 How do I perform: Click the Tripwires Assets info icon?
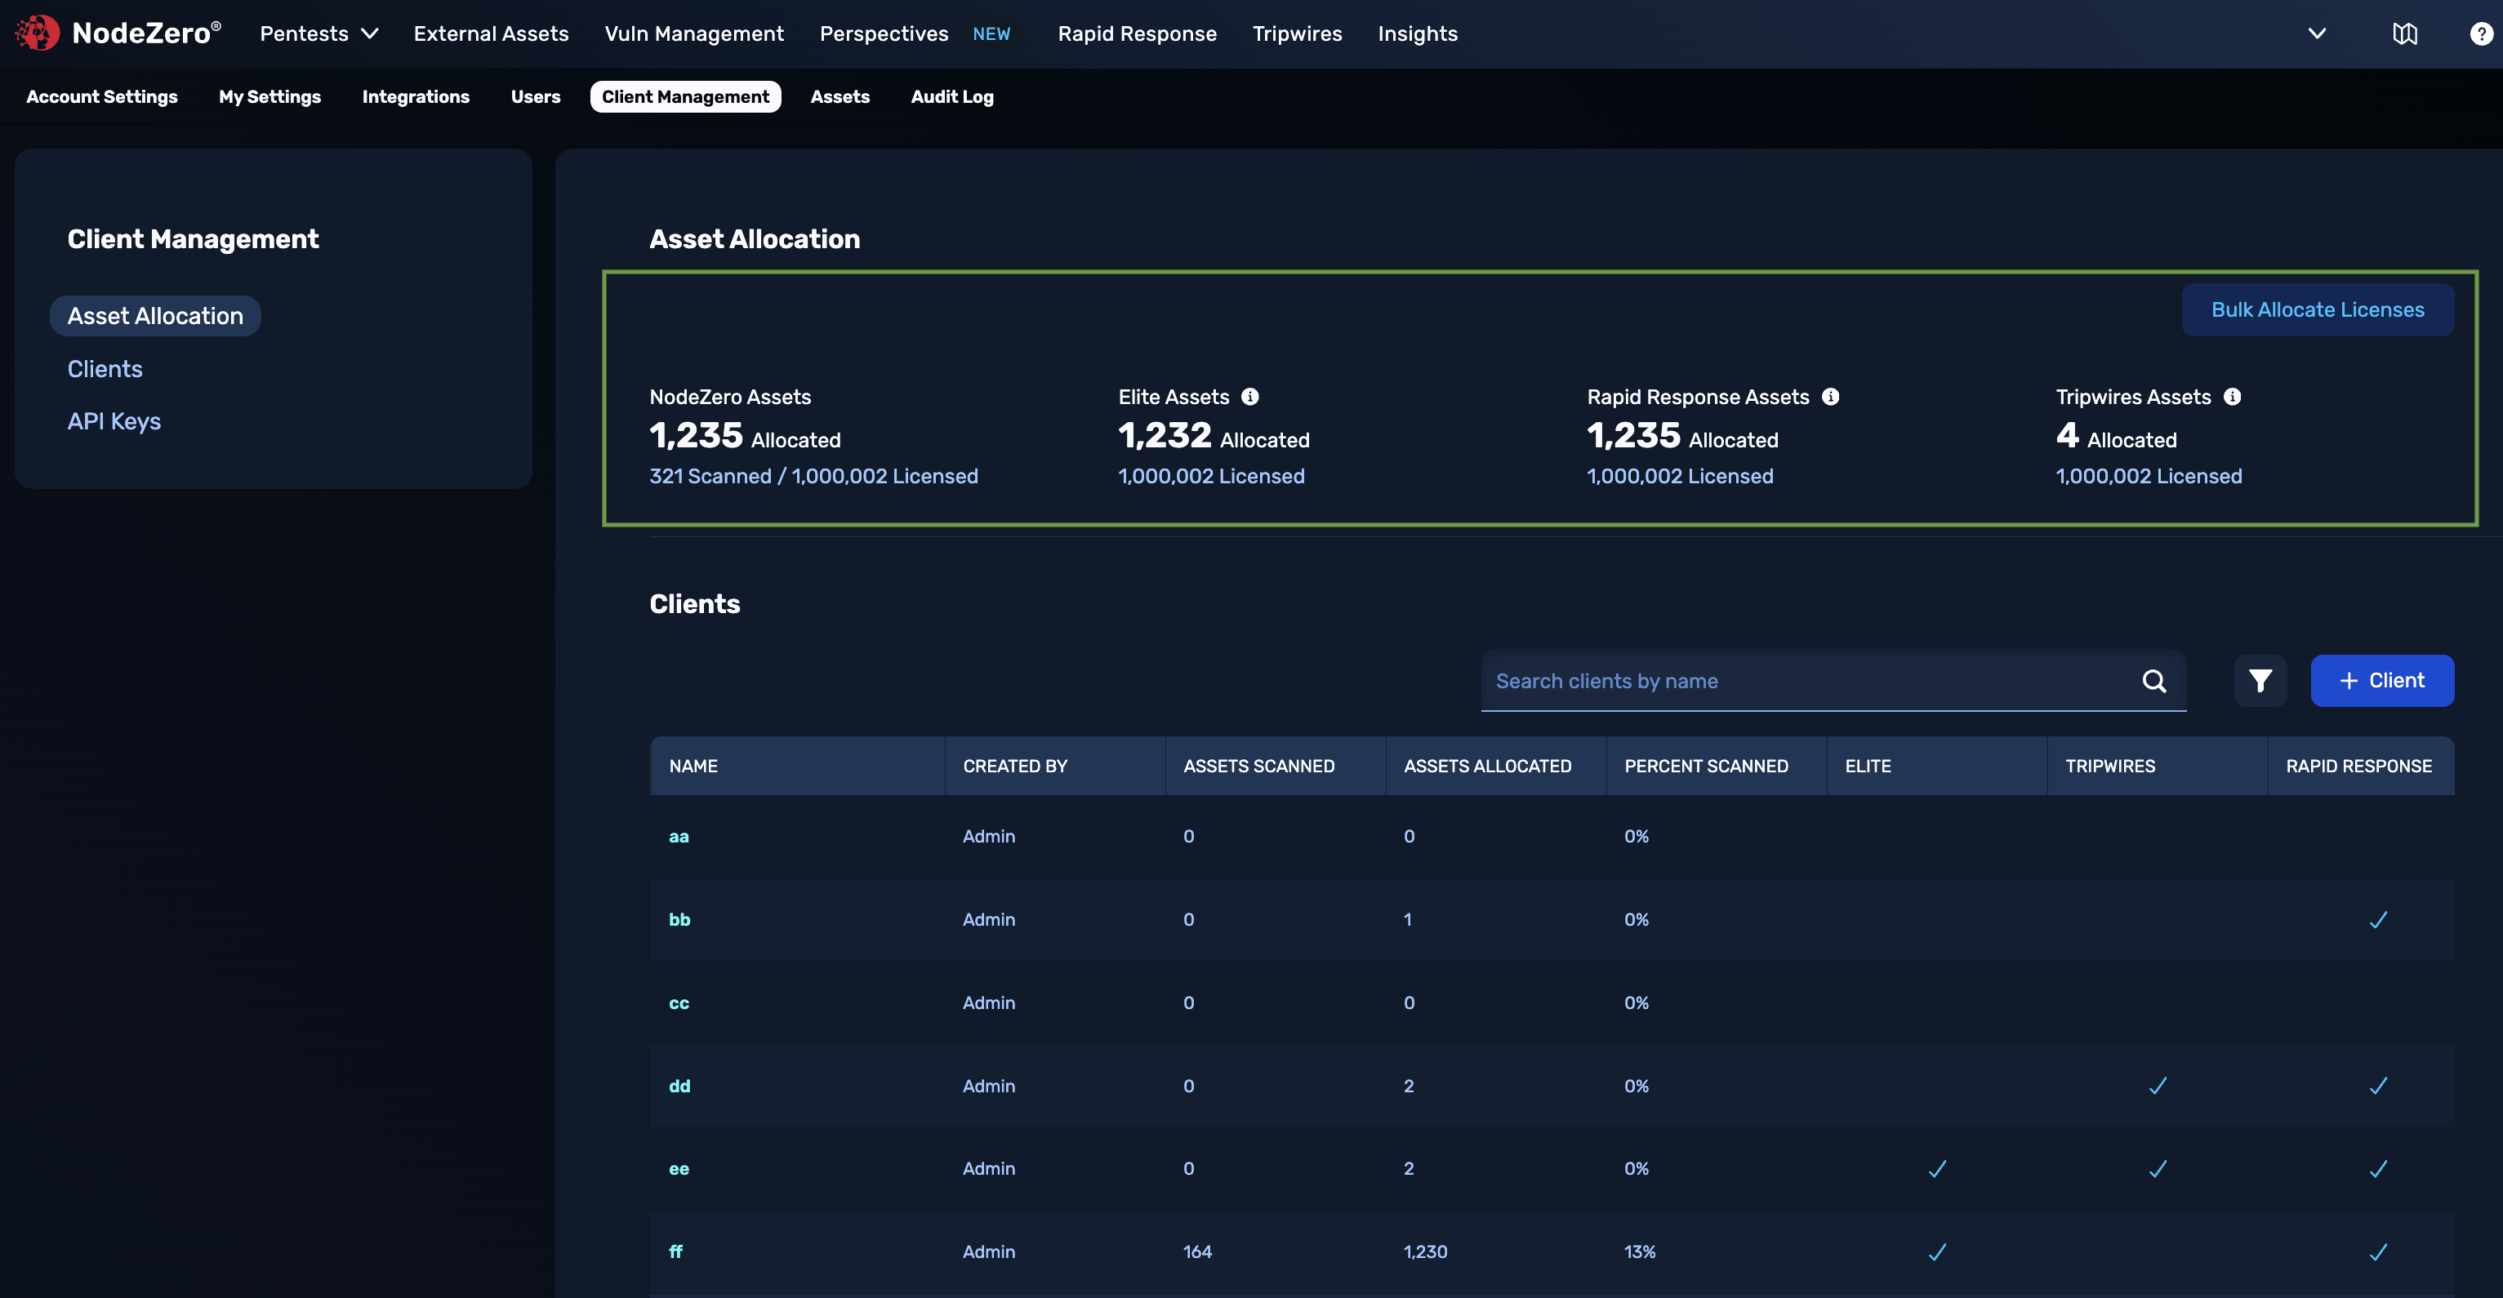coord(2232,397)
